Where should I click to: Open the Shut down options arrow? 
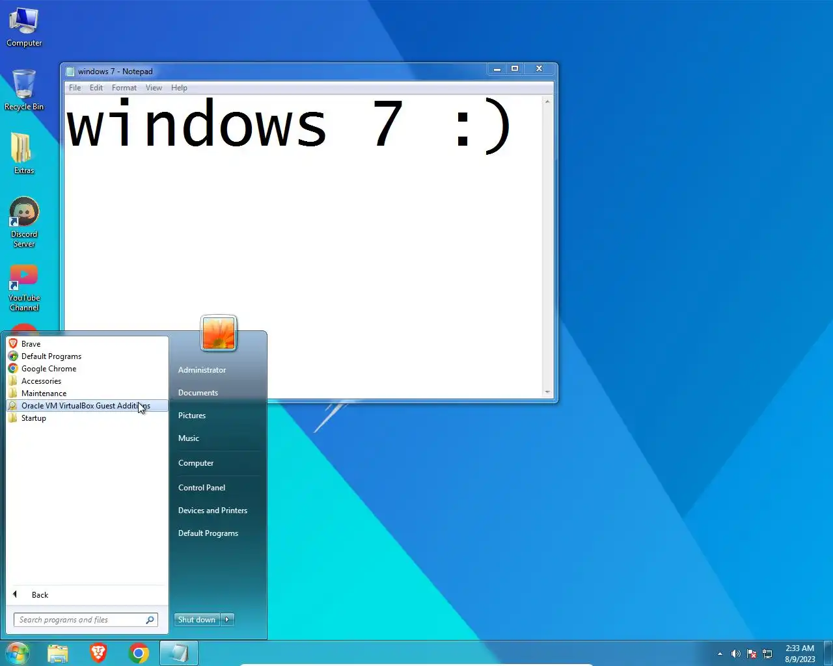(x=227, y=620)
